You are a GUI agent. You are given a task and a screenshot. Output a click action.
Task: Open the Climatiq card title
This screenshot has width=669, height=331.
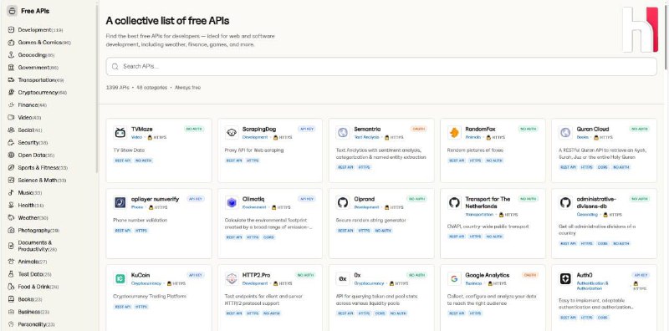coord(253,199)
